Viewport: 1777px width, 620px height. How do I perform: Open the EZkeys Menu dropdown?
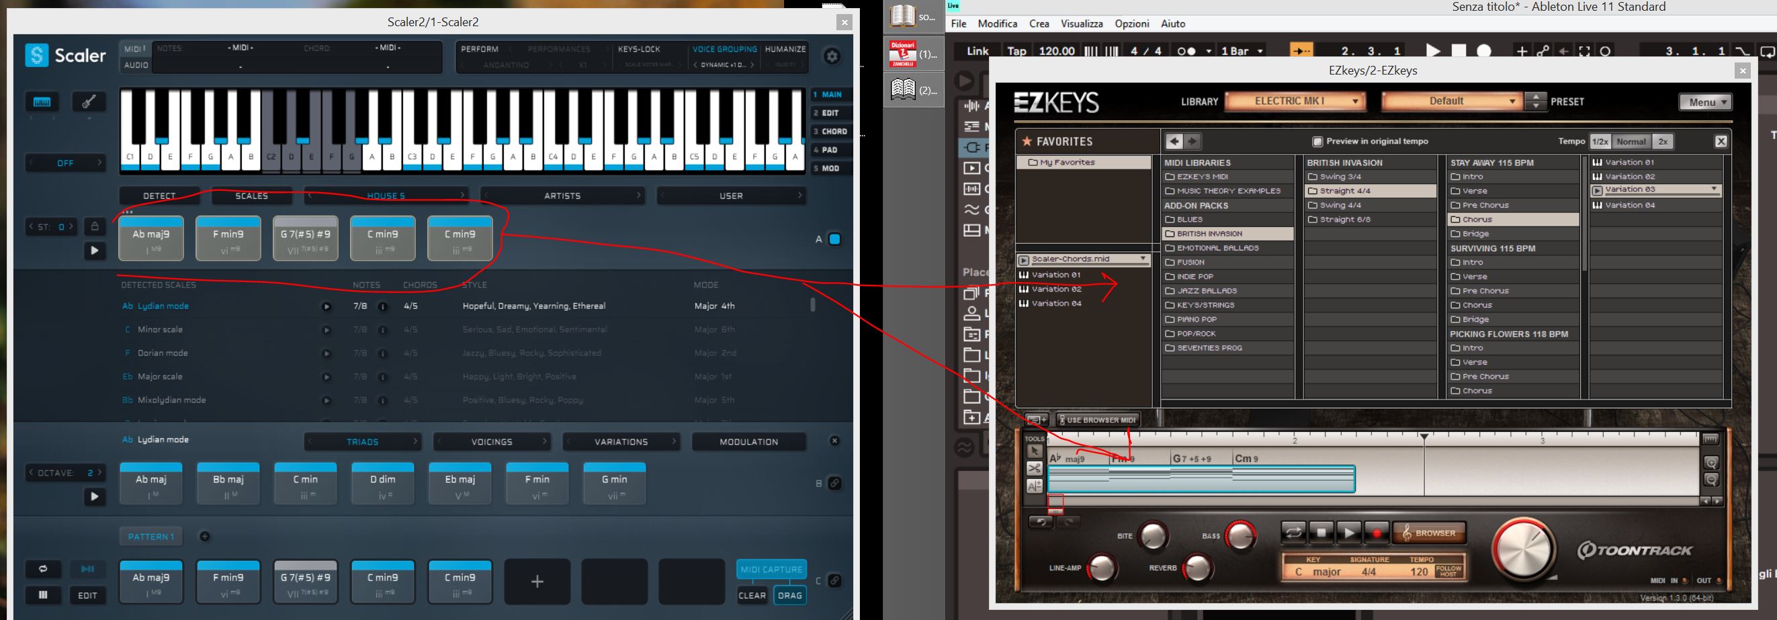point(1705,102)
